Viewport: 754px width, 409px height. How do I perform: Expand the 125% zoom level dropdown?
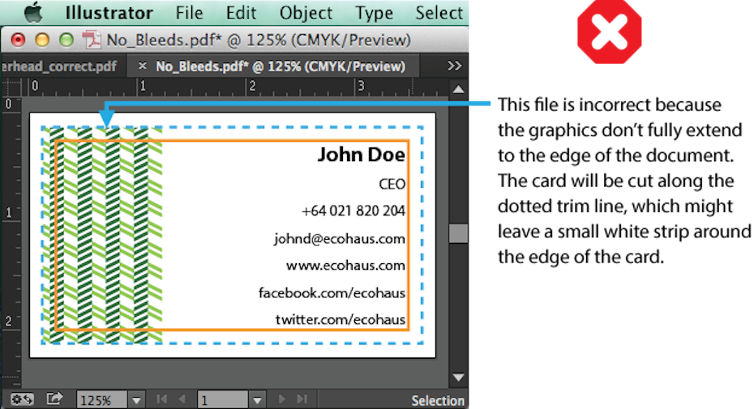point(136,400)
